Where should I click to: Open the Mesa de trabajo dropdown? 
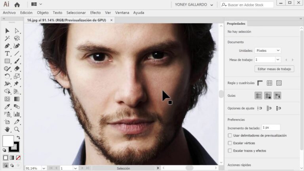278,59
